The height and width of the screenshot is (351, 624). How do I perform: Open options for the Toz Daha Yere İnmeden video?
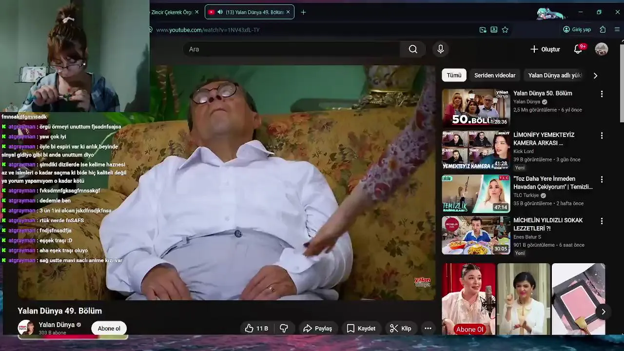(x=602, y=179)
